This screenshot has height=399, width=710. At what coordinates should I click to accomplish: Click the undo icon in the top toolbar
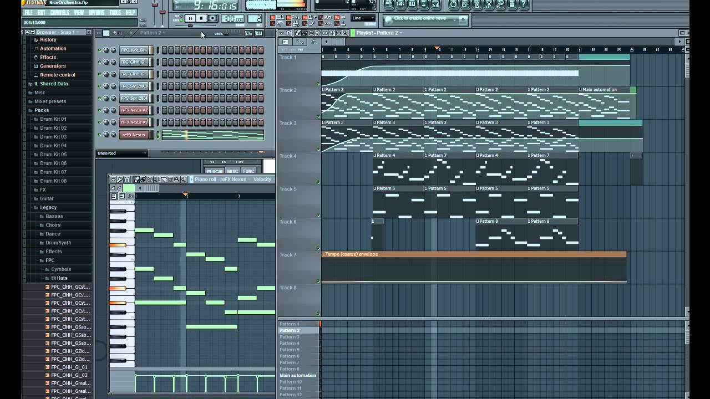pos(453,4)
